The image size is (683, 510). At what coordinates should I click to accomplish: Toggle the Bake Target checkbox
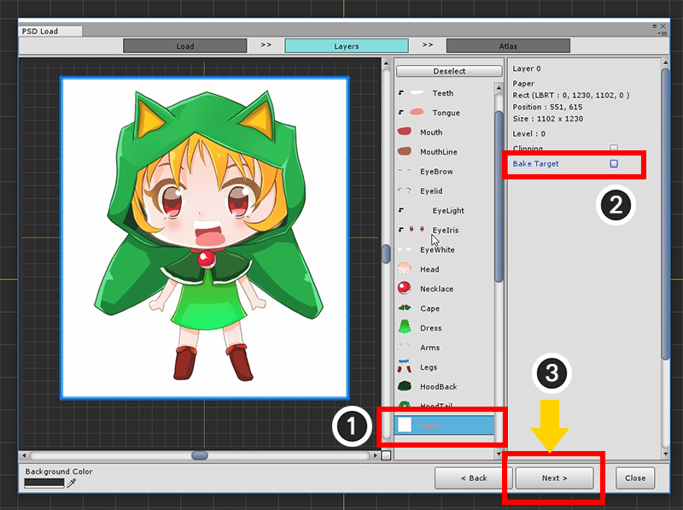click(x=614, y=163)
